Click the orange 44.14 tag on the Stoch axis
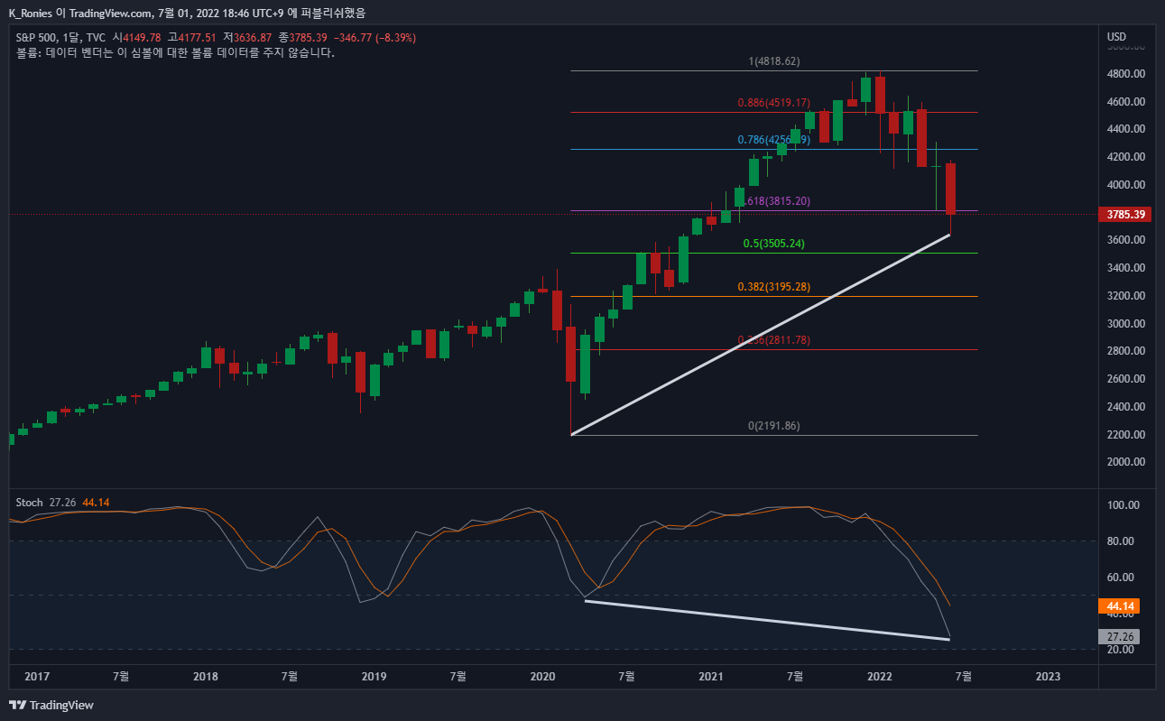This screenshot has width=1165, height=721. coord(1119,606)
